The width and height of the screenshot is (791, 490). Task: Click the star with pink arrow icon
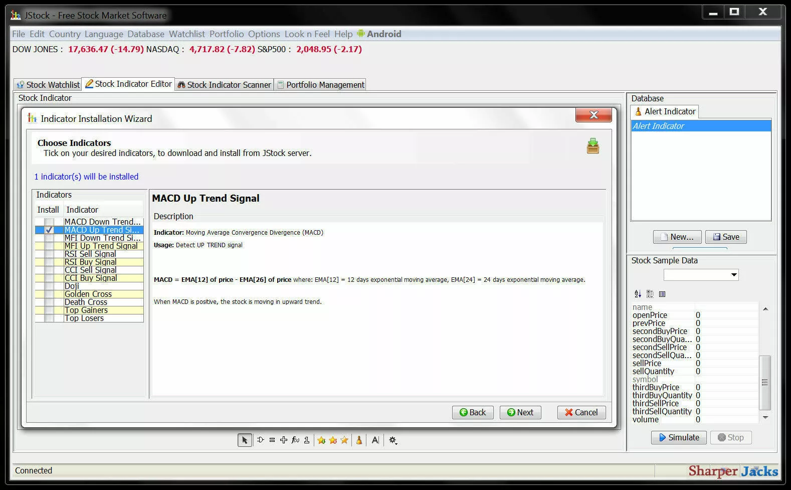[333, 440]
